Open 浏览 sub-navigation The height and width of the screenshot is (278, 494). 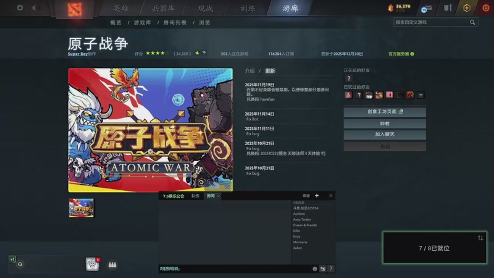point(204,22)
